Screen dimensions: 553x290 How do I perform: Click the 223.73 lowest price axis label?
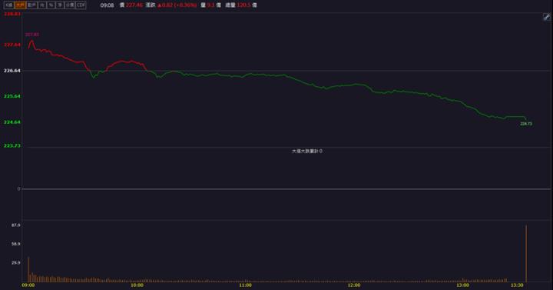12,145
